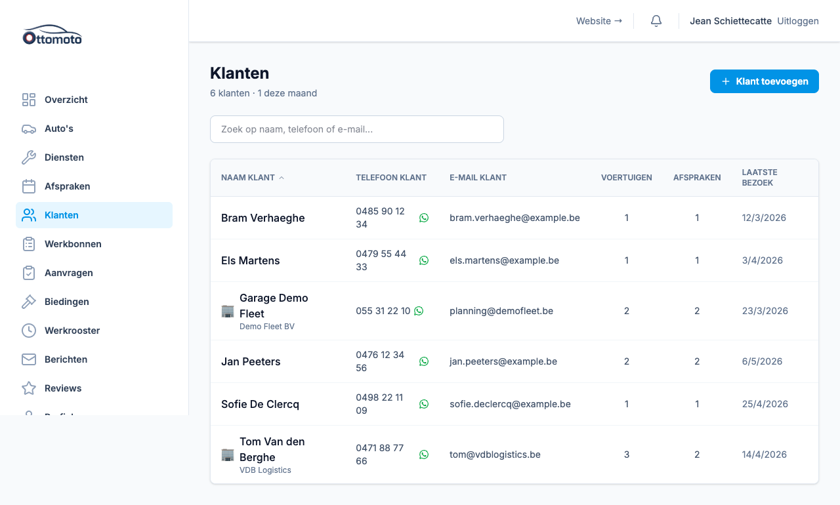Click the calendar icon for Afspraken
Viewport: 840px width, 505px height.
pos(29,186)
